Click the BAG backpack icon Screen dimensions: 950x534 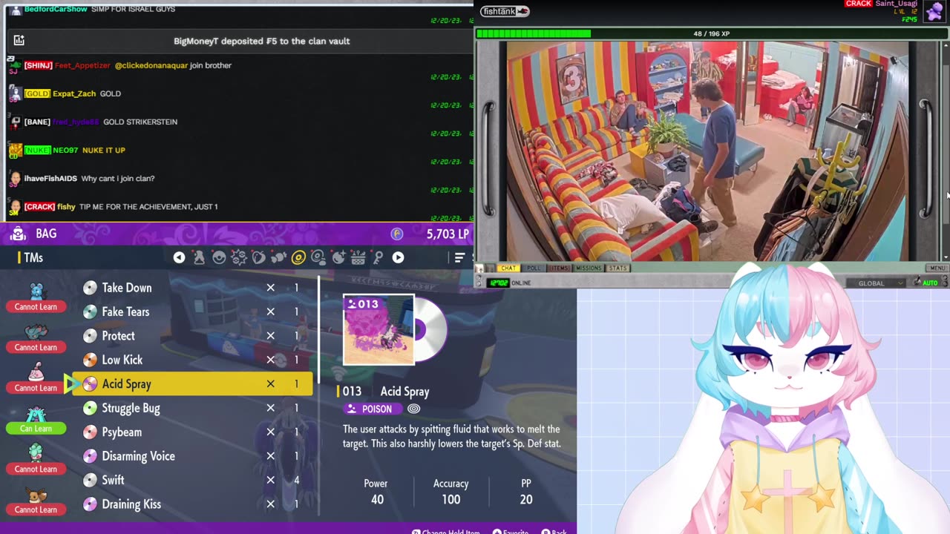tap(17, 234)
